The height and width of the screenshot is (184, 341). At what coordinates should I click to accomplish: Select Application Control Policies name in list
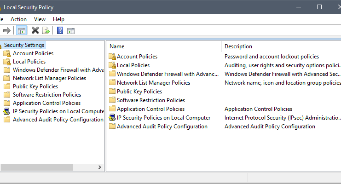[150, 109]
